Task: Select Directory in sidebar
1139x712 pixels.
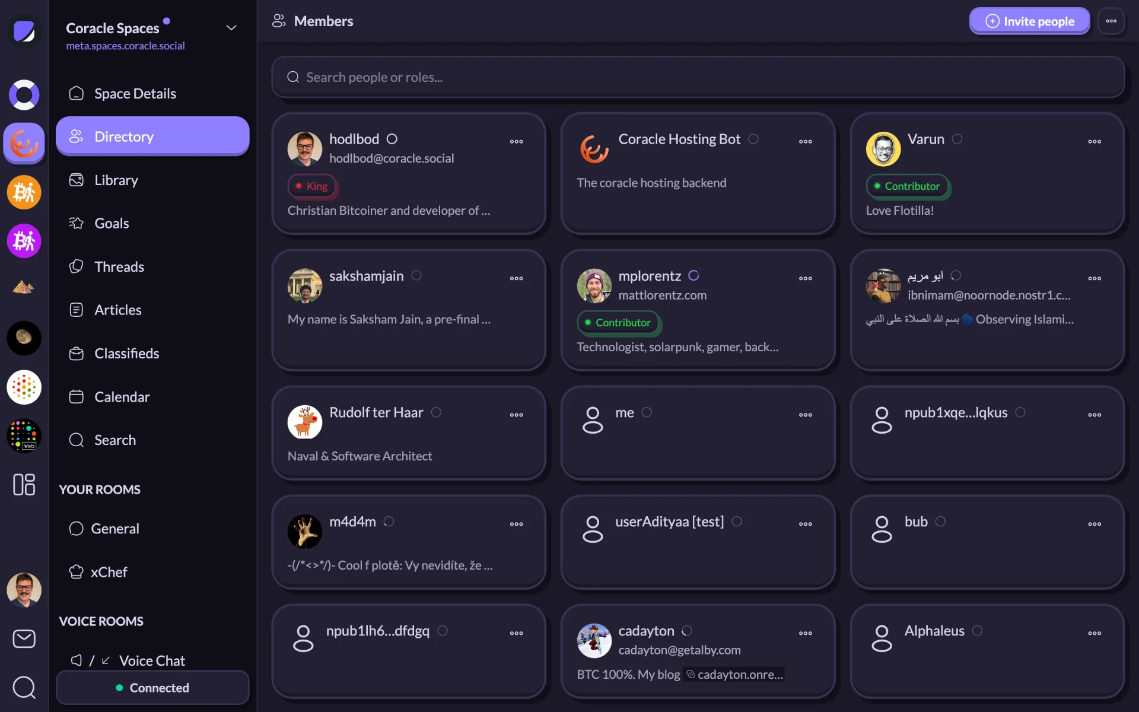Action: click(x=152, y=136)
